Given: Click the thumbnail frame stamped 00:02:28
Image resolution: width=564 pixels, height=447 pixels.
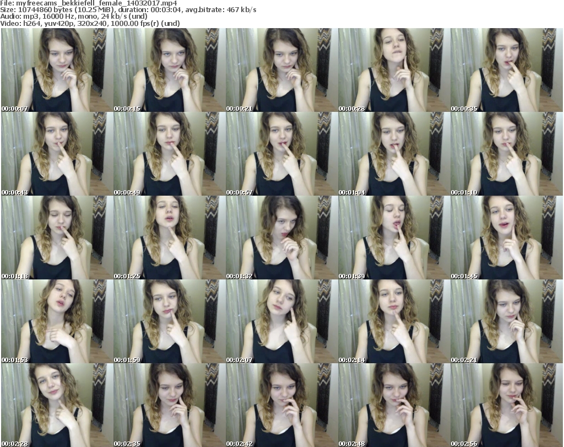Looking at the screenshot, I should coord(57,405).
